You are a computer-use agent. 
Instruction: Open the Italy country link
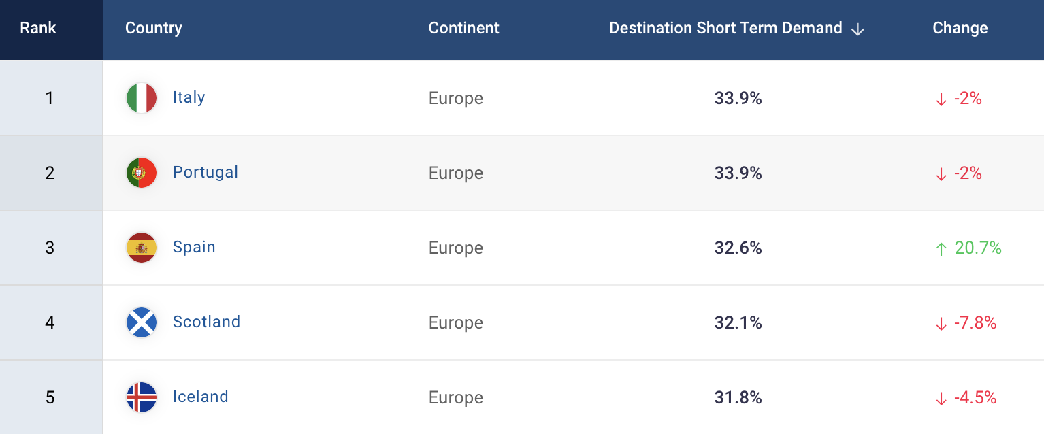coord(189,97)
